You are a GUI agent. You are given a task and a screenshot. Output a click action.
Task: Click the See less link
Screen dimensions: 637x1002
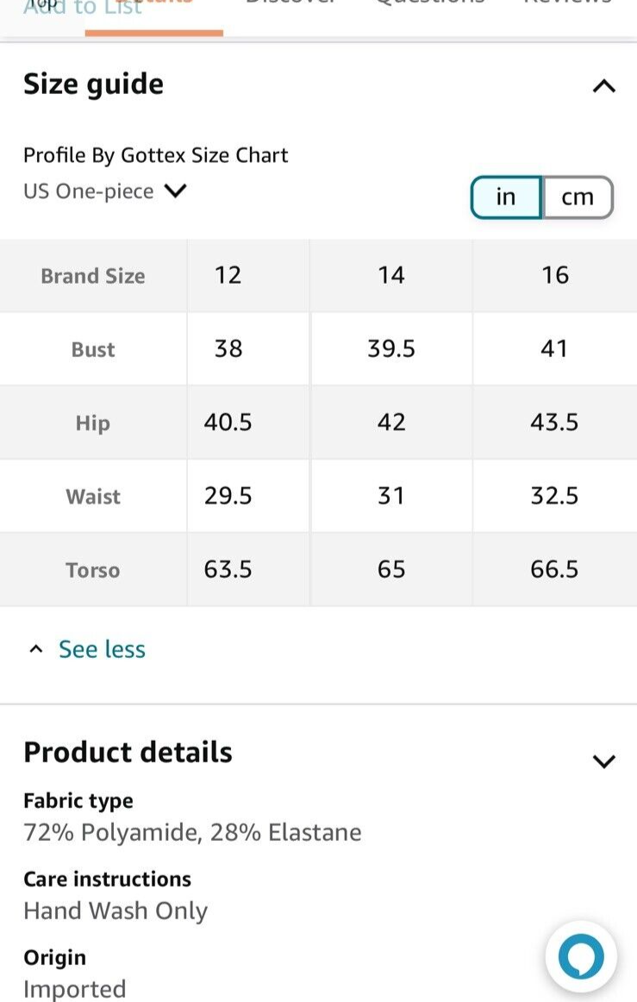[103, 649]
